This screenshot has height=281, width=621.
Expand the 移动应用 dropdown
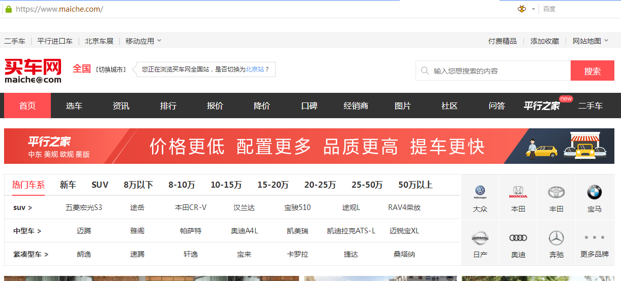pyautogui.click(x=143, y=41)
